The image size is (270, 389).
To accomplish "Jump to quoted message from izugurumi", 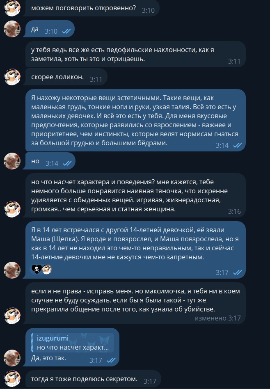I will click(x=73, y=343).
